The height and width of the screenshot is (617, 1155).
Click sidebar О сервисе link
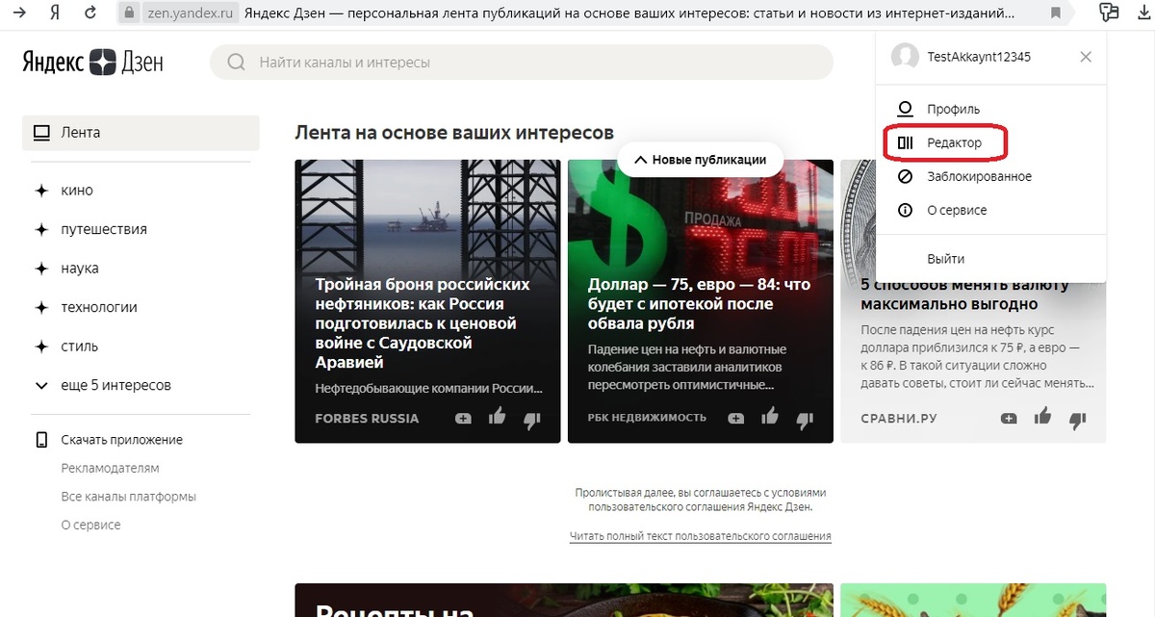pyautogui.click(x=90, y=525)
